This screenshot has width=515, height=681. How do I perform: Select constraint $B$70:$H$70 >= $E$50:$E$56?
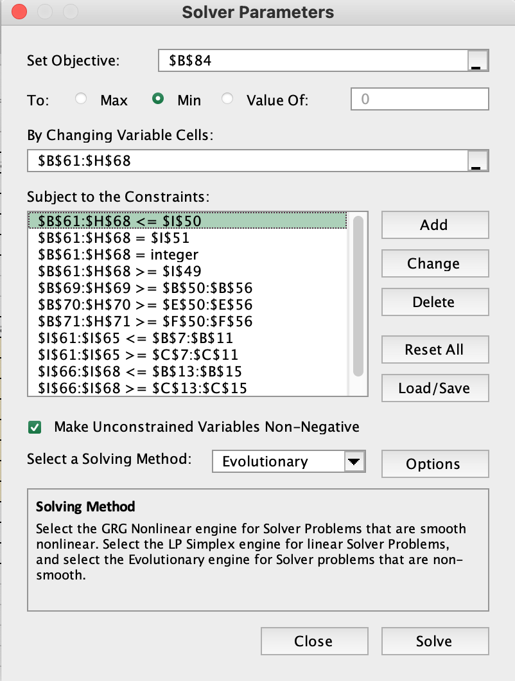pyautogui.click(x=188, y=305)
